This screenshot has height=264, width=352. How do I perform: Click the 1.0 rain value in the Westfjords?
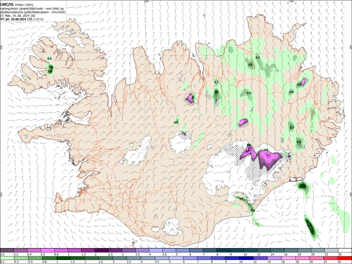click(50, 71)
